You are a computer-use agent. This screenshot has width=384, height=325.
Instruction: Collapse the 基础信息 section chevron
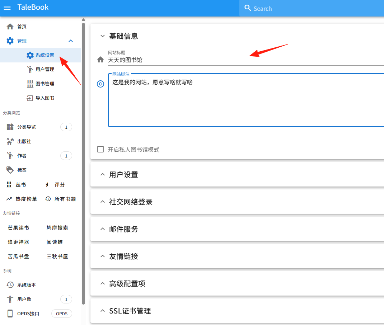(103, 36)
